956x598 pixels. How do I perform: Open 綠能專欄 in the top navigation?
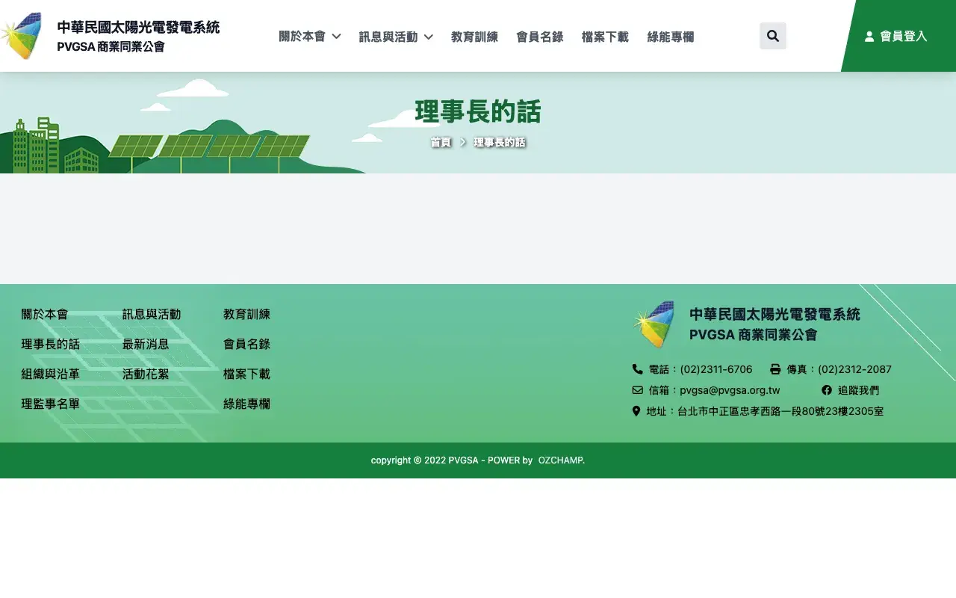click(x=671, y=37)
